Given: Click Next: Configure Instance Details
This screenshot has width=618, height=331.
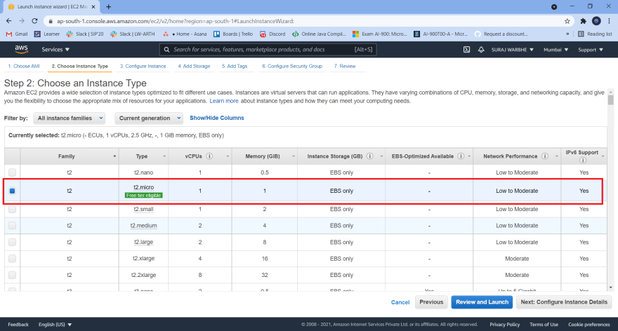Looking at the screenshot, I should pyautogui.click(x=564, y=302).
